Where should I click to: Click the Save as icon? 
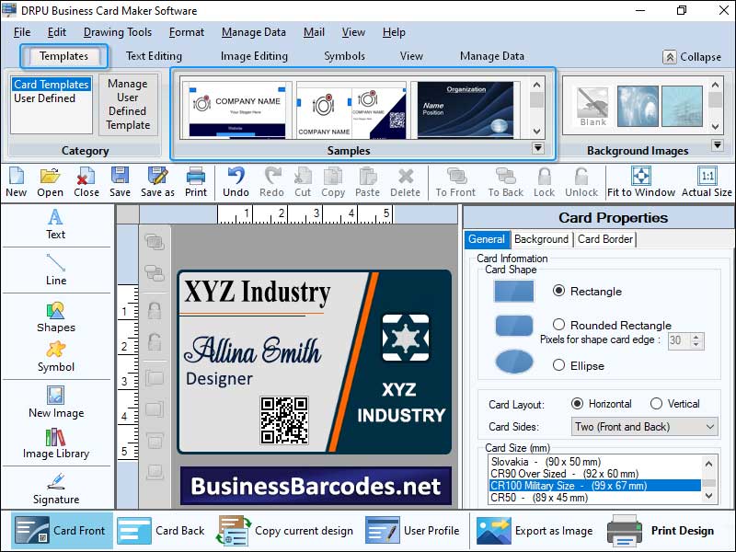(x=157, y=181)
